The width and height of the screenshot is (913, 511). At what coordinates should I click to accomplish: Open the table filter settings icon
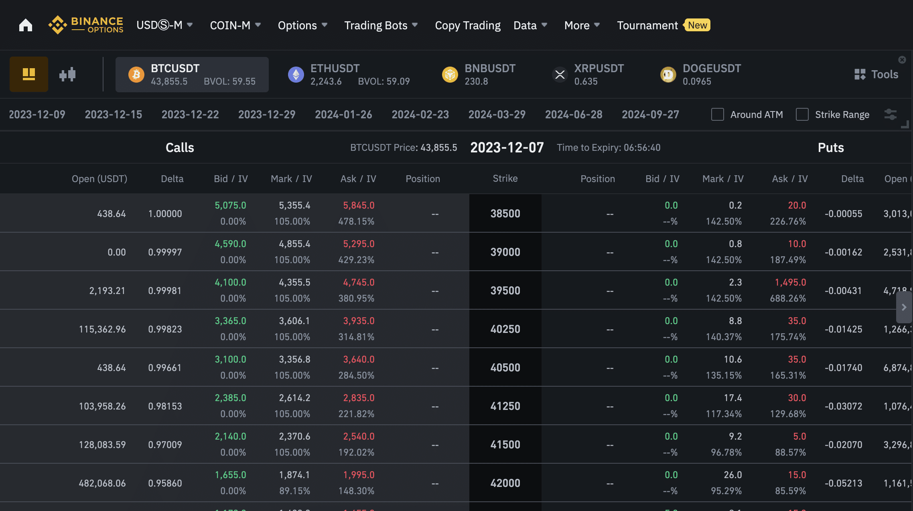pyautogui.click(x=891, y=114)
